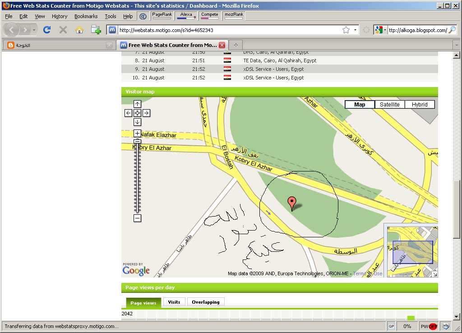Stop loading with the X icon
The width and height of the screenshot is (462, 333).
click(63, 30)
